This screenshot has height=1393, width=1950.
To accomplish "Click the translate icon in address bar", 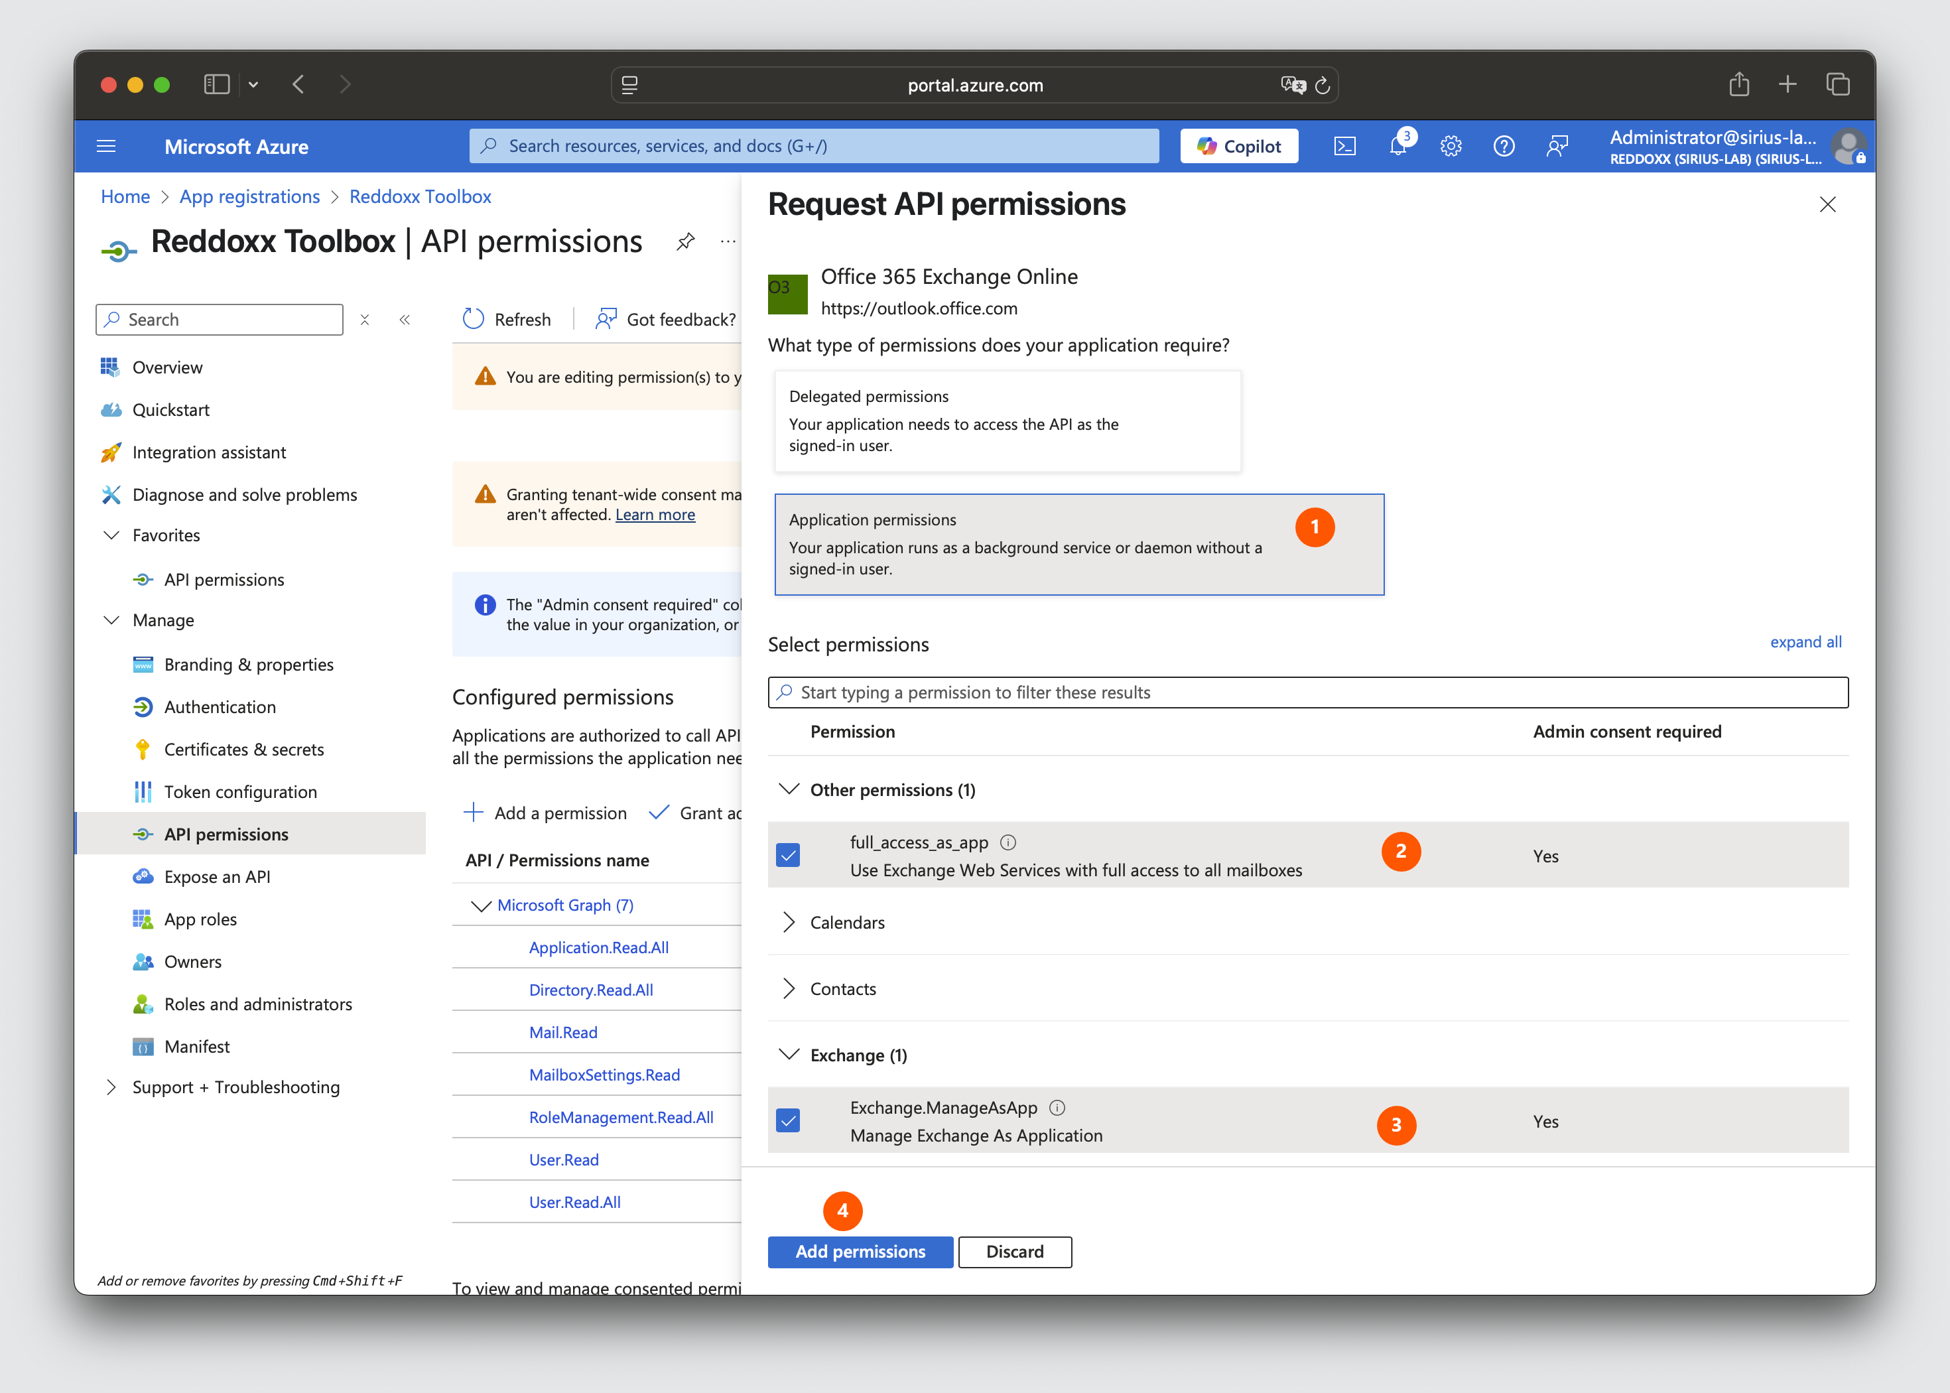I will (1292, 85).
